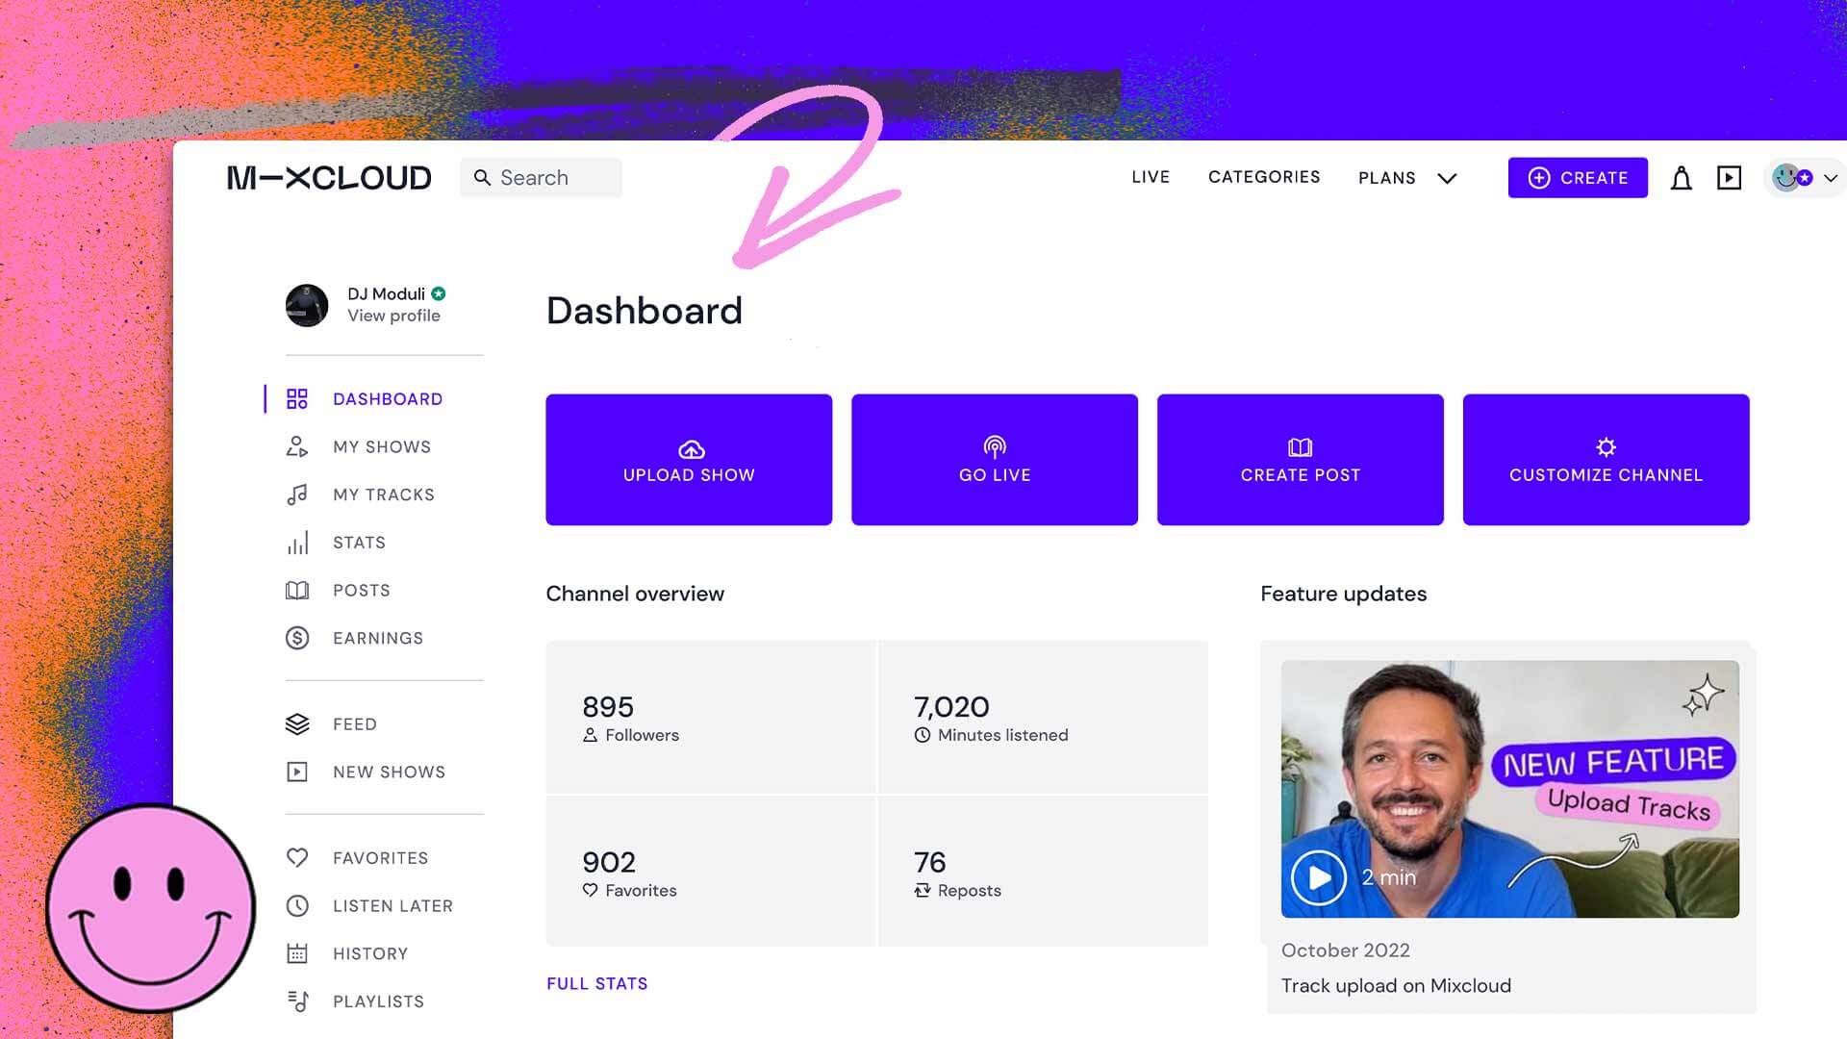Open PLAYLISTS in the sidebar
This screenshot has width=1847, height=1039.
pyautogui.click(x=378, y=1001)
